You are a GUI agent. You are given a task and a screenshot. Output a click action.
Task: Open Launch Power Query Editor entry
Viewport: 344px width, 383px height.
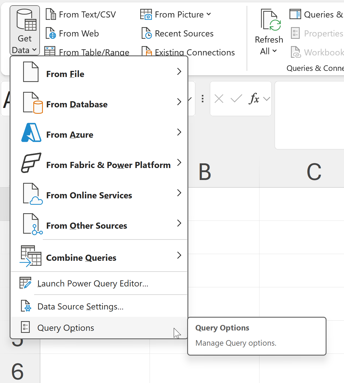tap(99, 283)
